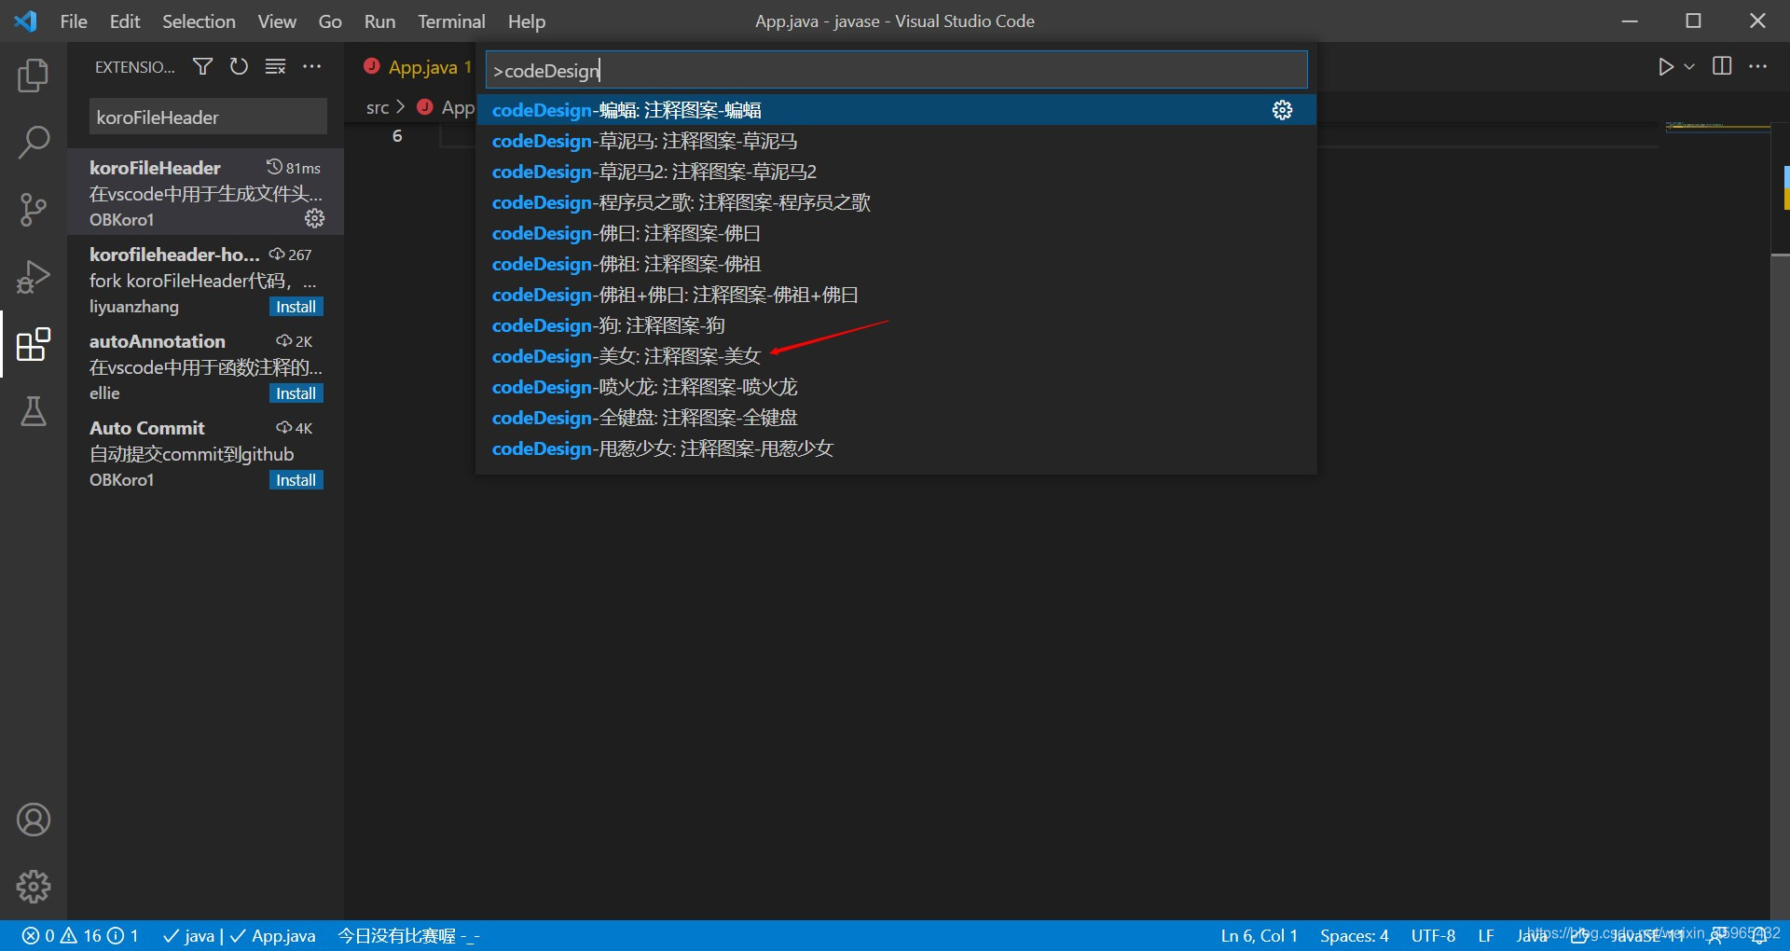Select codeDesign-佛祖 command
The image size is (1790, 951).
click(896, 264)
